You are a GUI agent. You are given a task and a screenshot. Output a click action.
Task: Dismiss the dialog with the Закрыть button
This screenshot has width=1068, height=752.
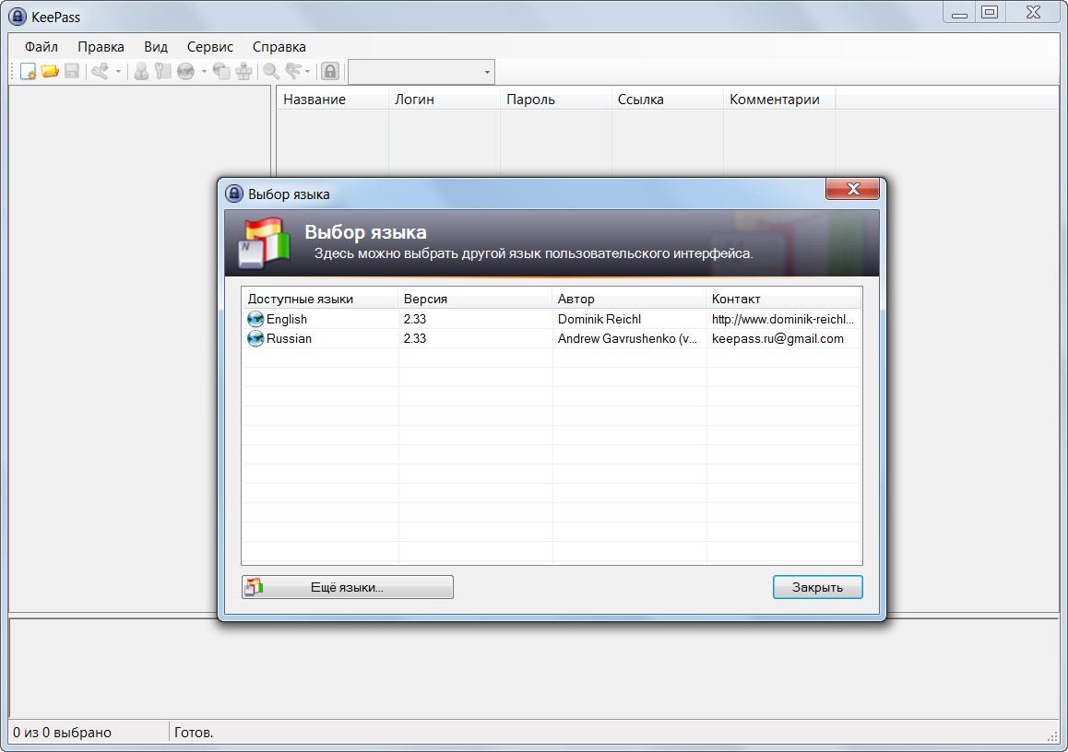tap(817, 587)
